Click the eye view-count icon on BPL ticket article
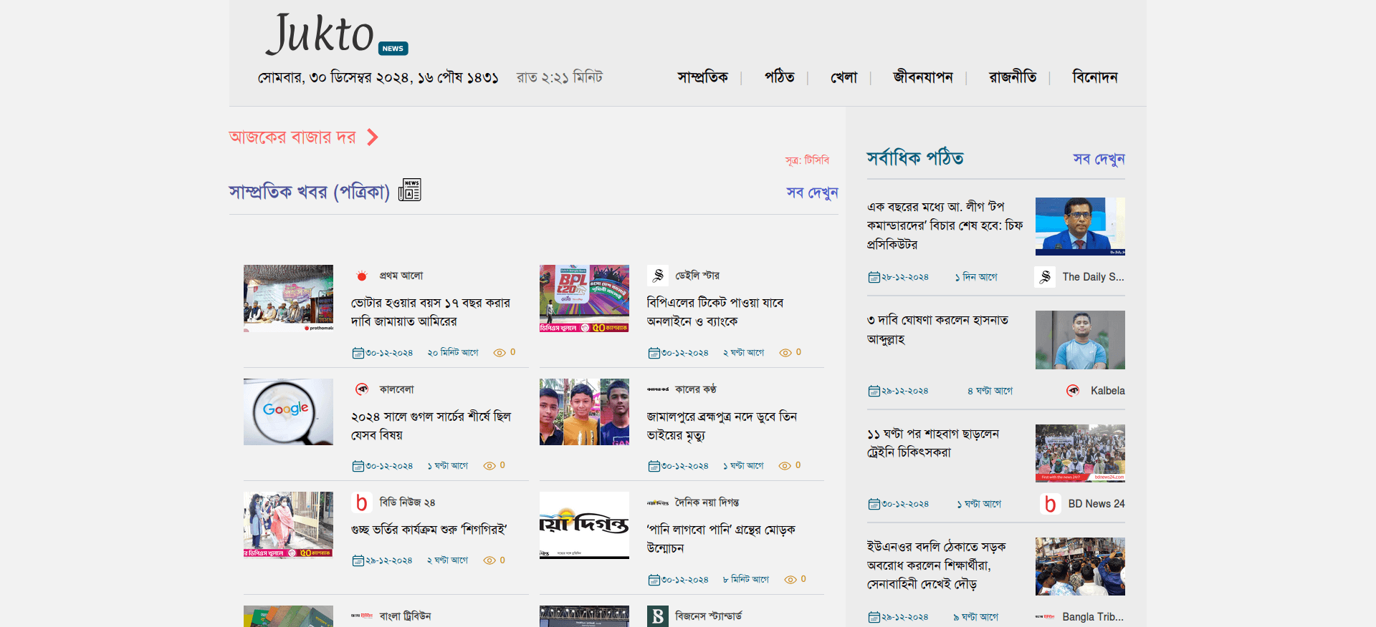The width and height of the screenshot is (1376, 627). tap(785, 353)
